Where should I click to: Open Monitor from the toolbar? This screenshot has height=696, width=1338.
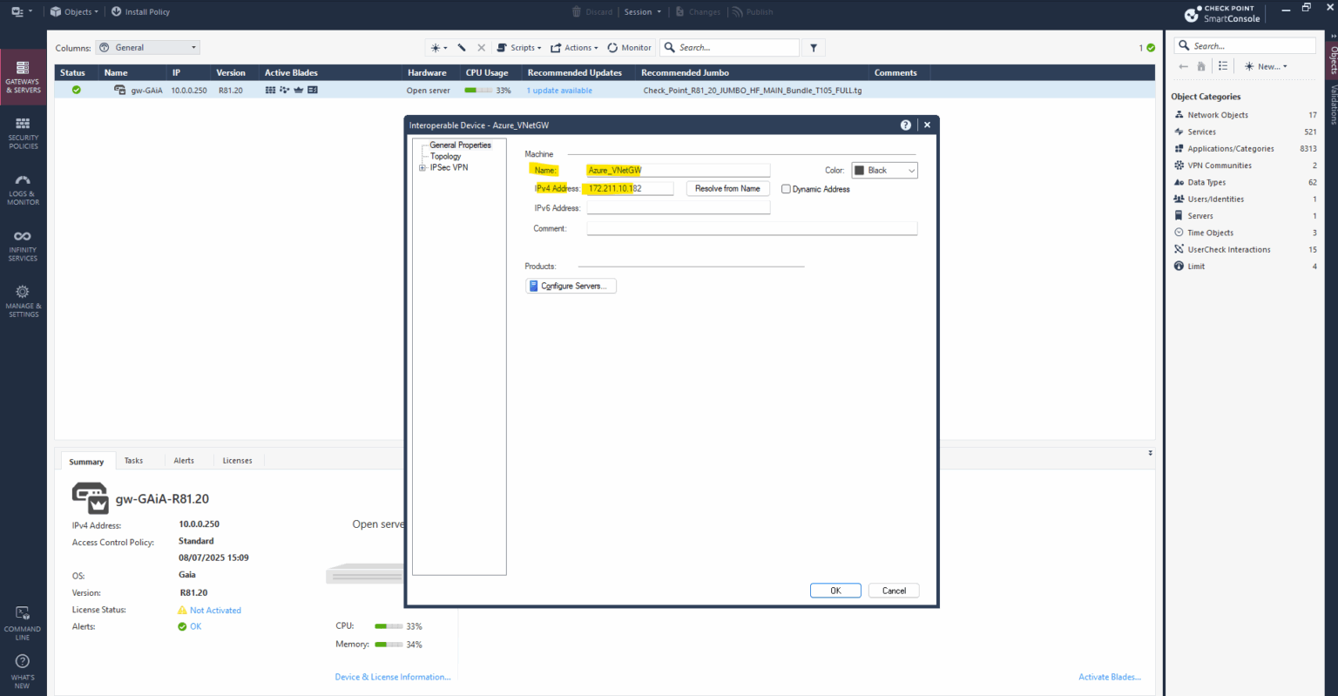tap(629, 47)
